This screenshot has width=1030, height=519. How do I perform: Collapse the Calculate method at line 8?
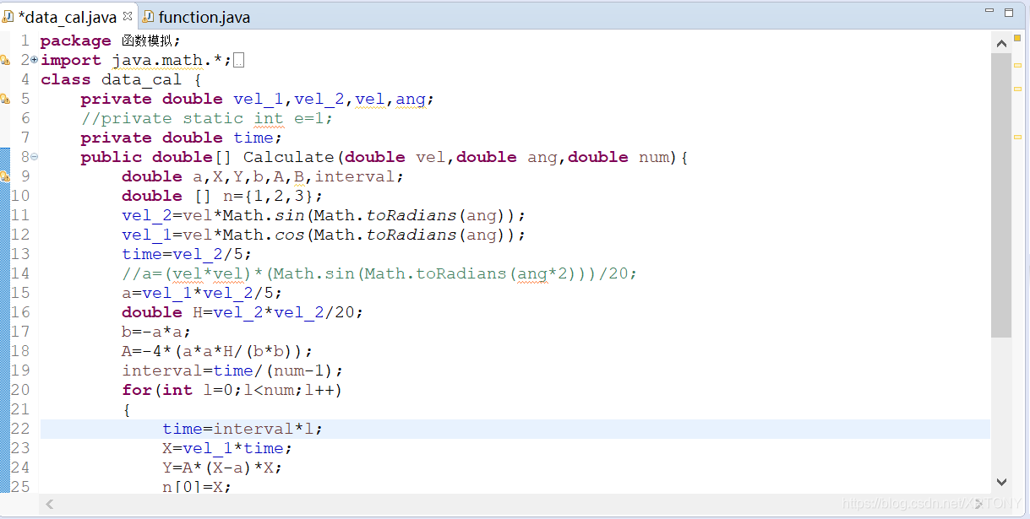coord(35,157)
